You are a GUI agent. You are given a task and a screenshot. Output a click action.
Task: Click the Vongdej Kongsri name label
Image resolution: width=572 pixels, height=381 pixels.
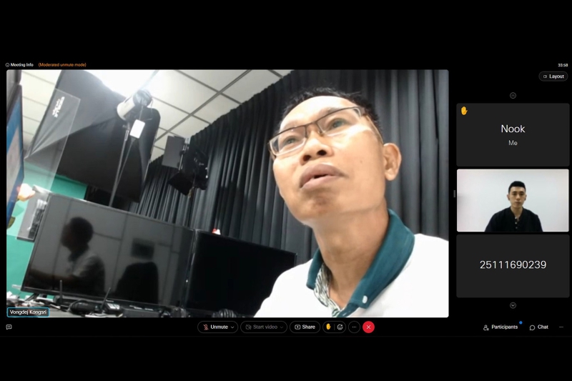point(28,312)
